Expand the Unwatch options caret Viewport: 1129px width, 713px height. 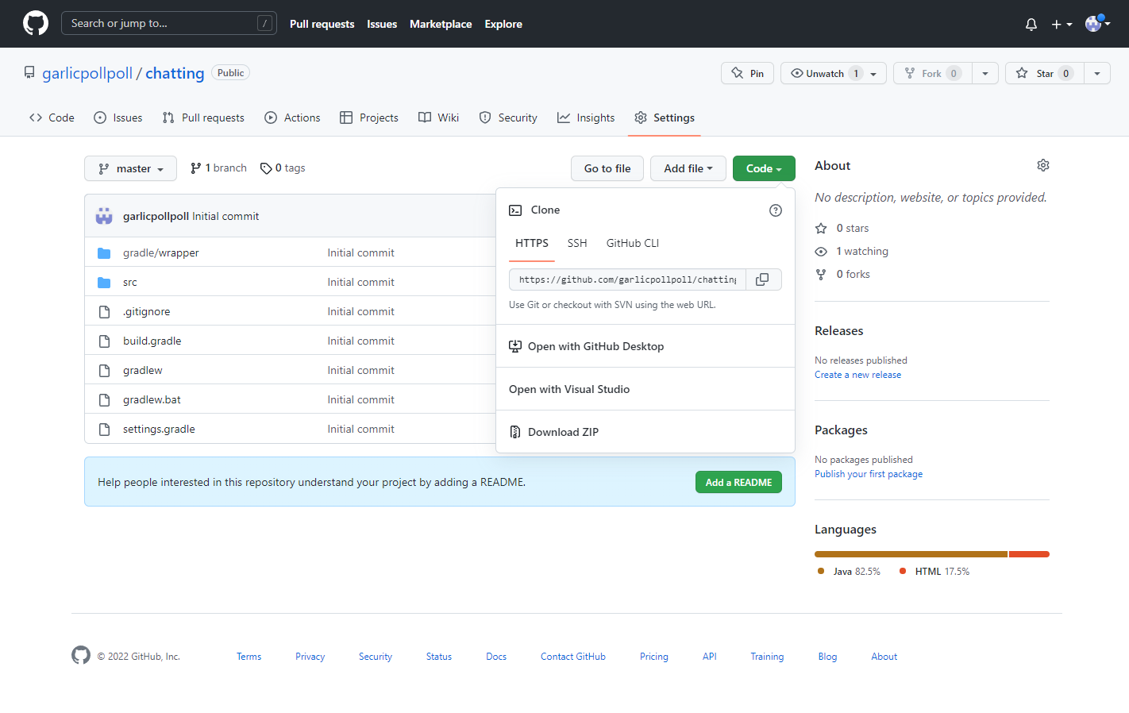(873, 74)
